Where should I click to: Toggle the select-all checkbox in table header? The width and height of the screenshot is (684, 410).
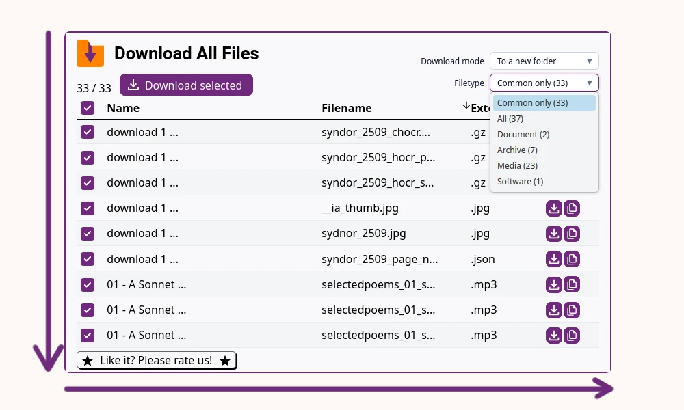[88, 108]
